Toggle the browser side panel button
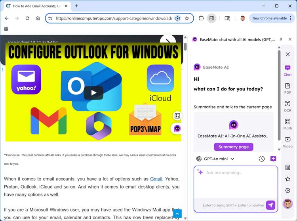The width and height of the screenshot is (297, 221). 211,18
